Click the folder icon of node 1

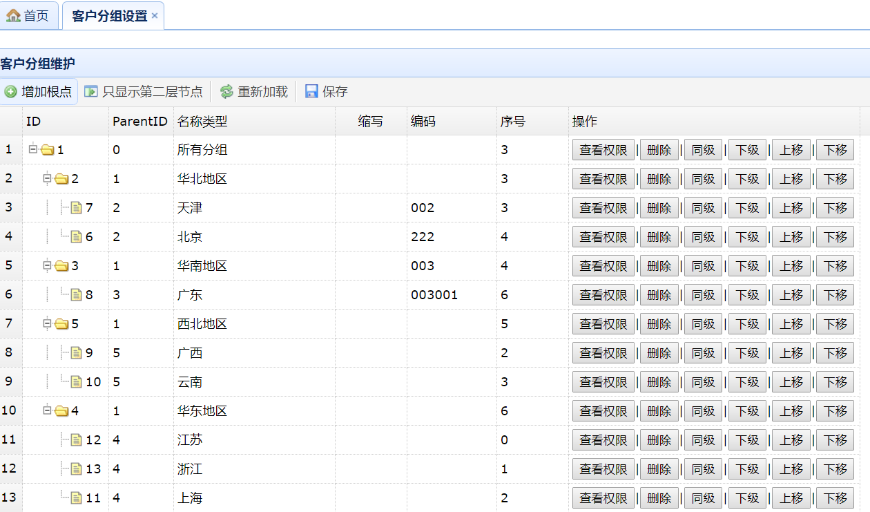click(x=47, y=150)
